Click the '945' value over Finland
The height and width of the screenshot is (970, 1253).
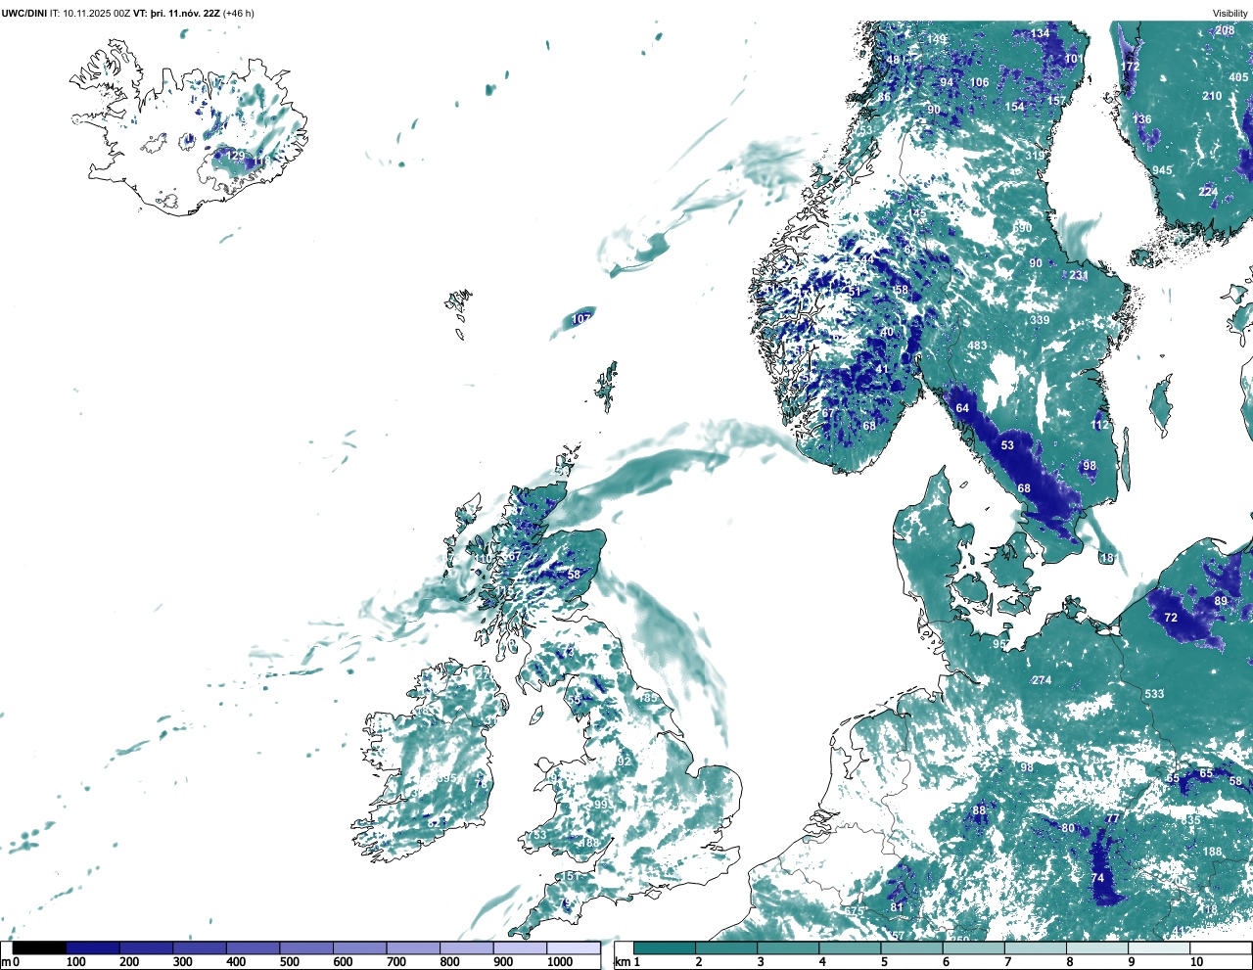[1162, 170]
